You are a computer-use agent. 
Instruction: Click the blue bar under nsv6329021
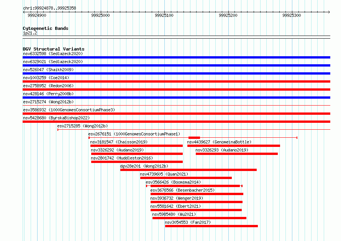(176, 65)
